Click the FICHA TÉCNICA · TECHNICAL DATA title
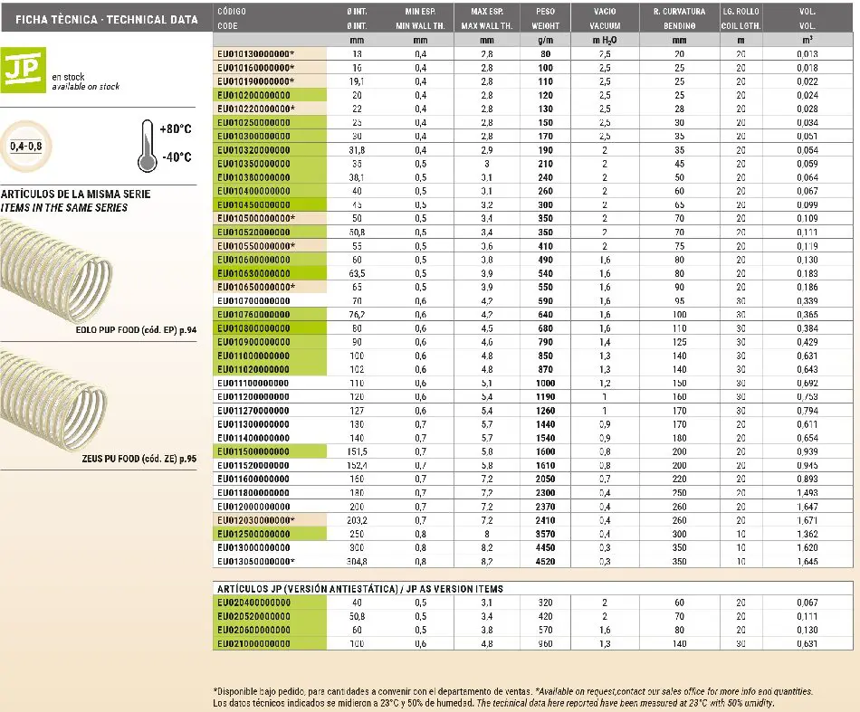This screenshot has height=712, width=860. click(101, 20)
